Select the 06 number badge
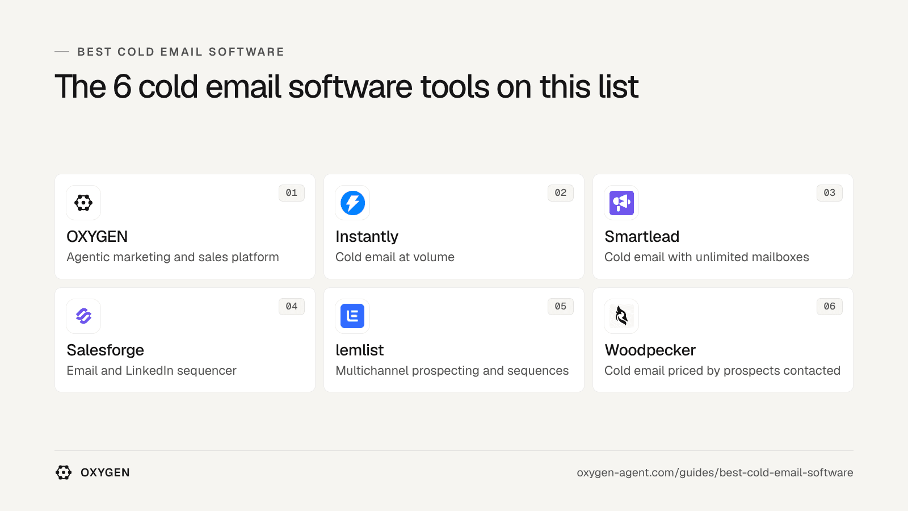 (830, 307)
